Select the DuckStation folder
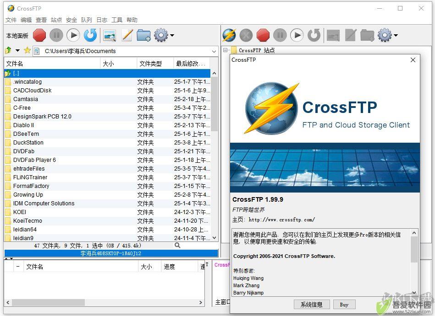This screenshot has height=316, width=435. pyautogui.click(x=107, y=143)
